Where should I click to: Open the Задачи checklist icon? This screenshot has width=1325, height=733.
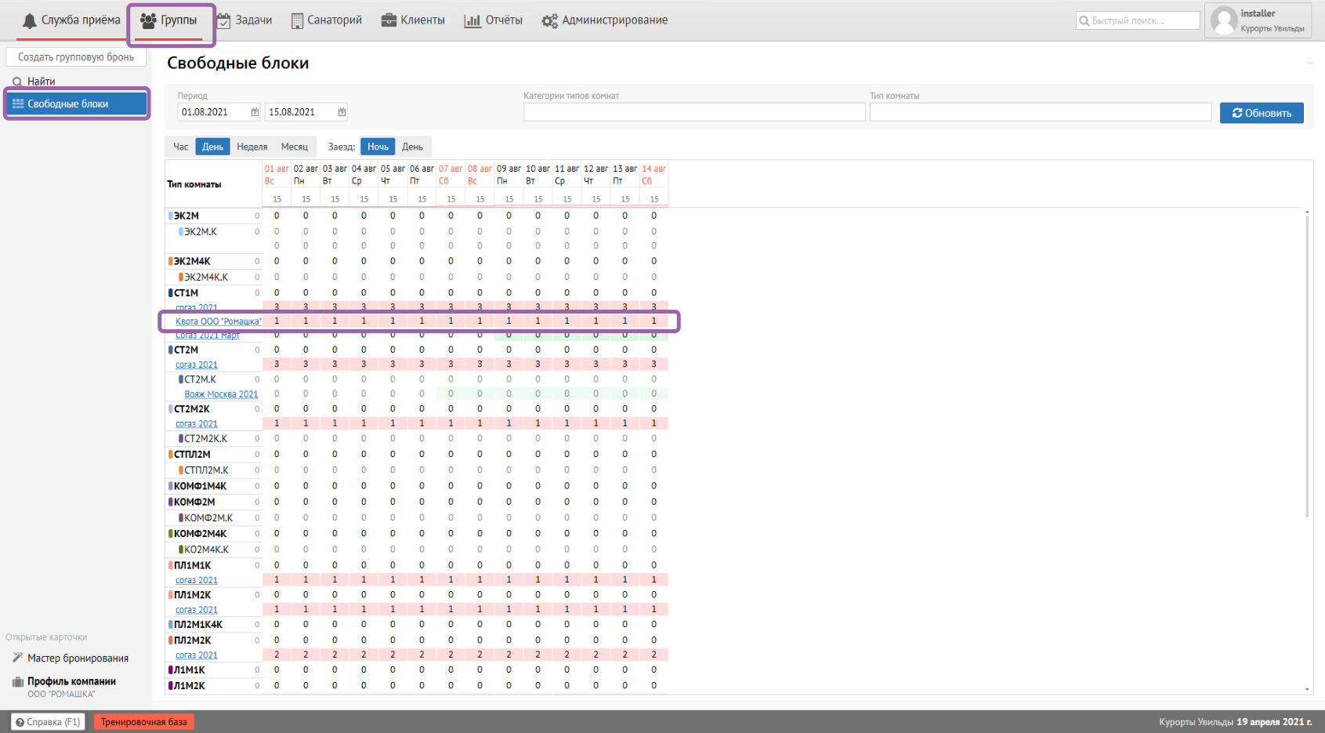tap(224, 20)
